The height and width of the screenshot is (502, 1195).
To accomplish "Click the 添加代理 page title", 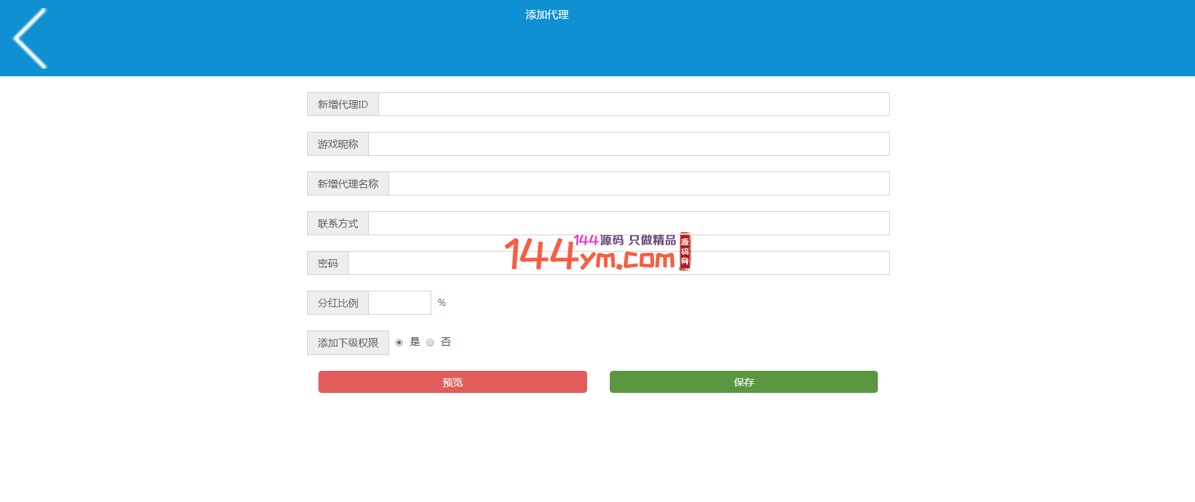I will click(x=547, y=15).
